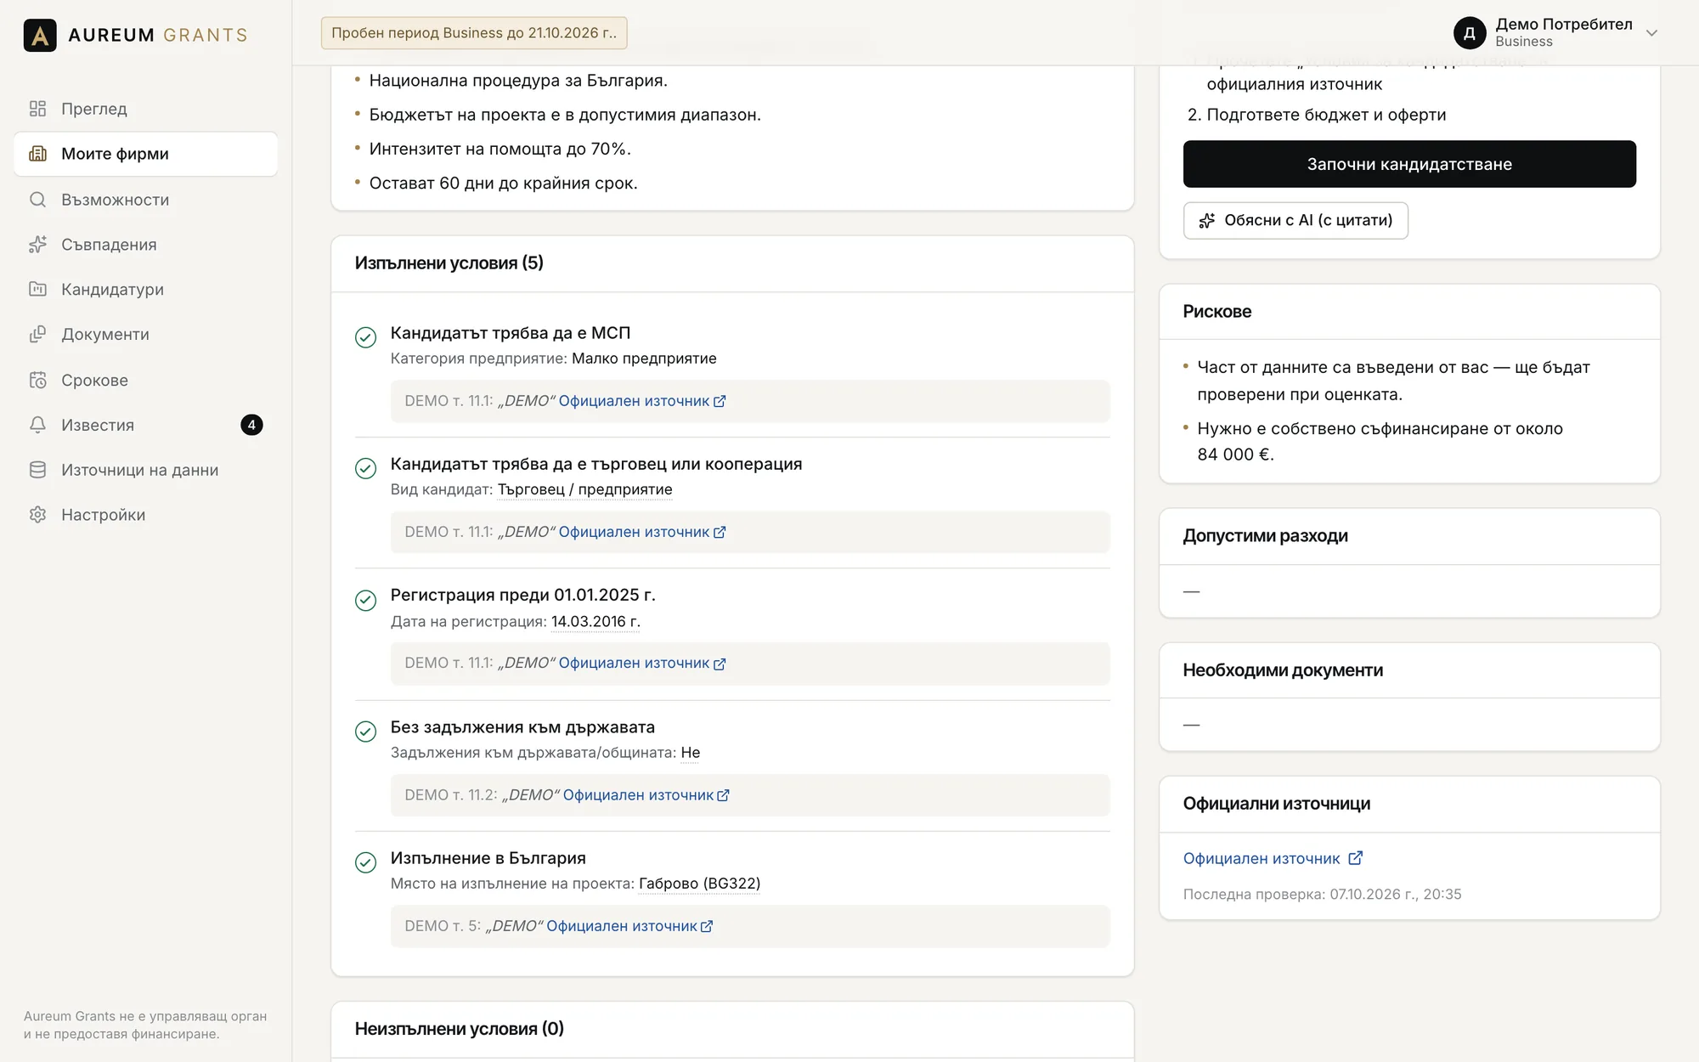Viewport: 1699px width, 1062px height.
Task: Expand the user account dropdown chevron
Action: click(1651, 33)
